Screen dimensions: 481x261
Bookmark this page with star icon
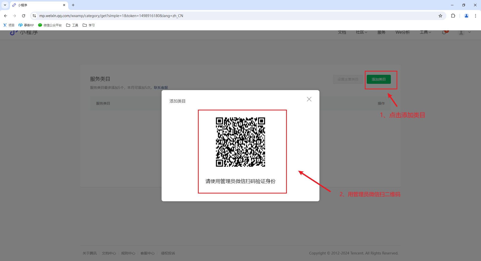(x=440, y=16)
